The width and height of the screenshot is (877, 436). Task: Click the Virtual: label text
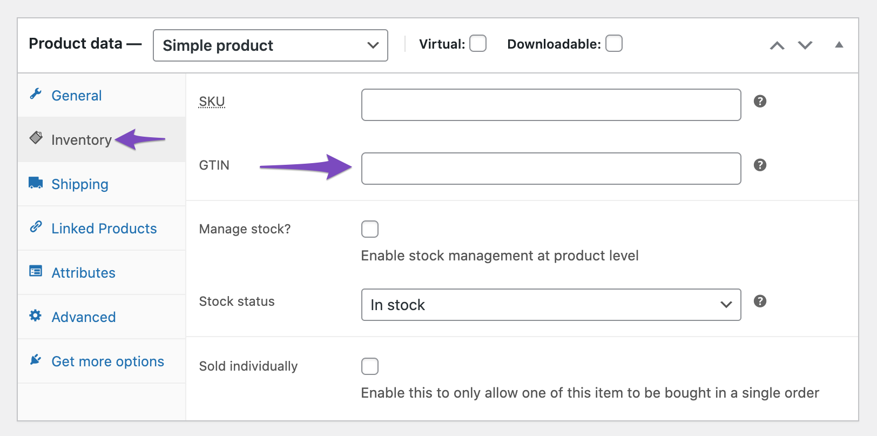click(442, 44)
